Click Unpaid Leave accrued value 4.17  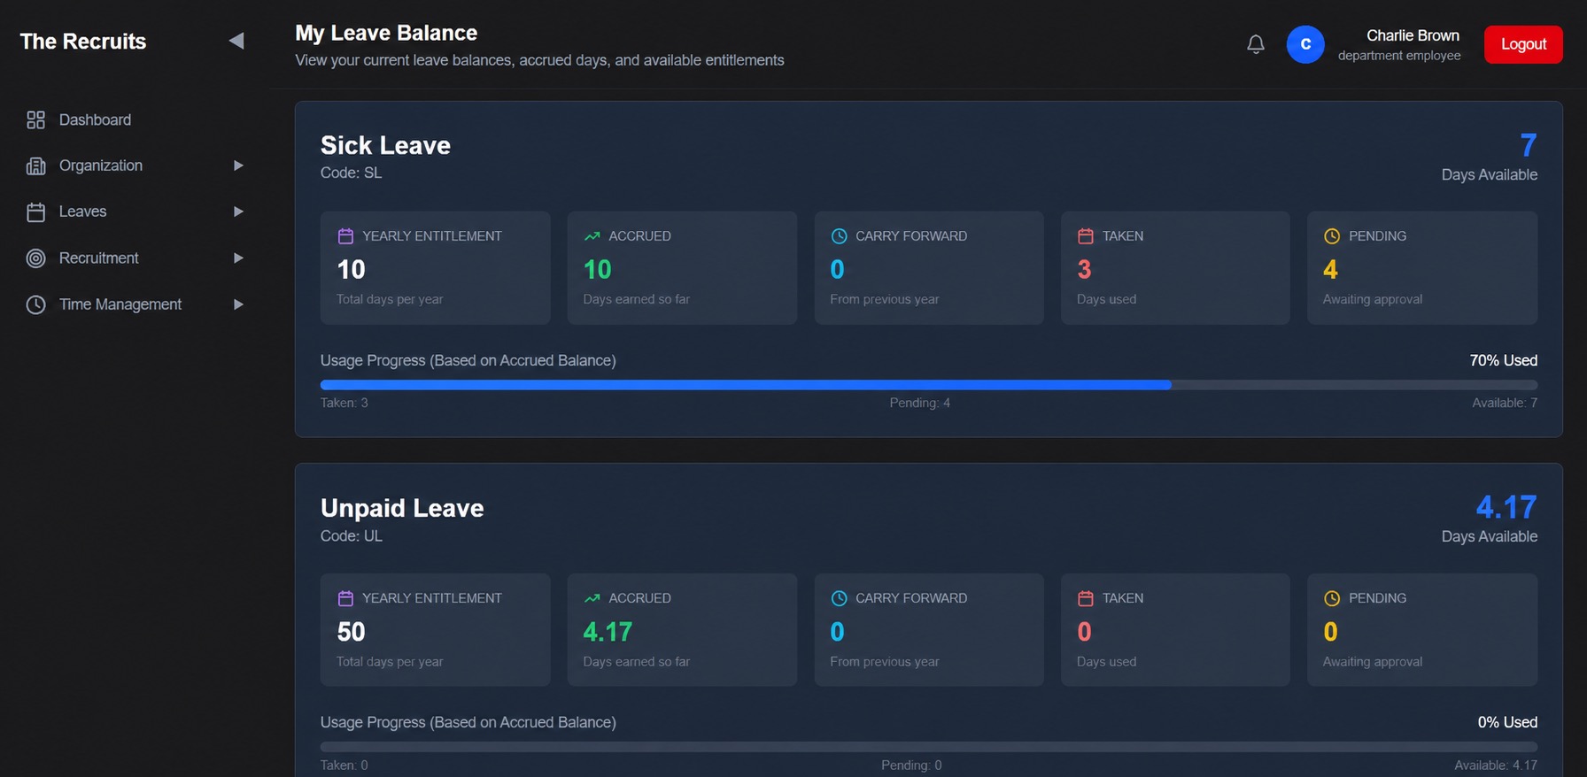608,632
